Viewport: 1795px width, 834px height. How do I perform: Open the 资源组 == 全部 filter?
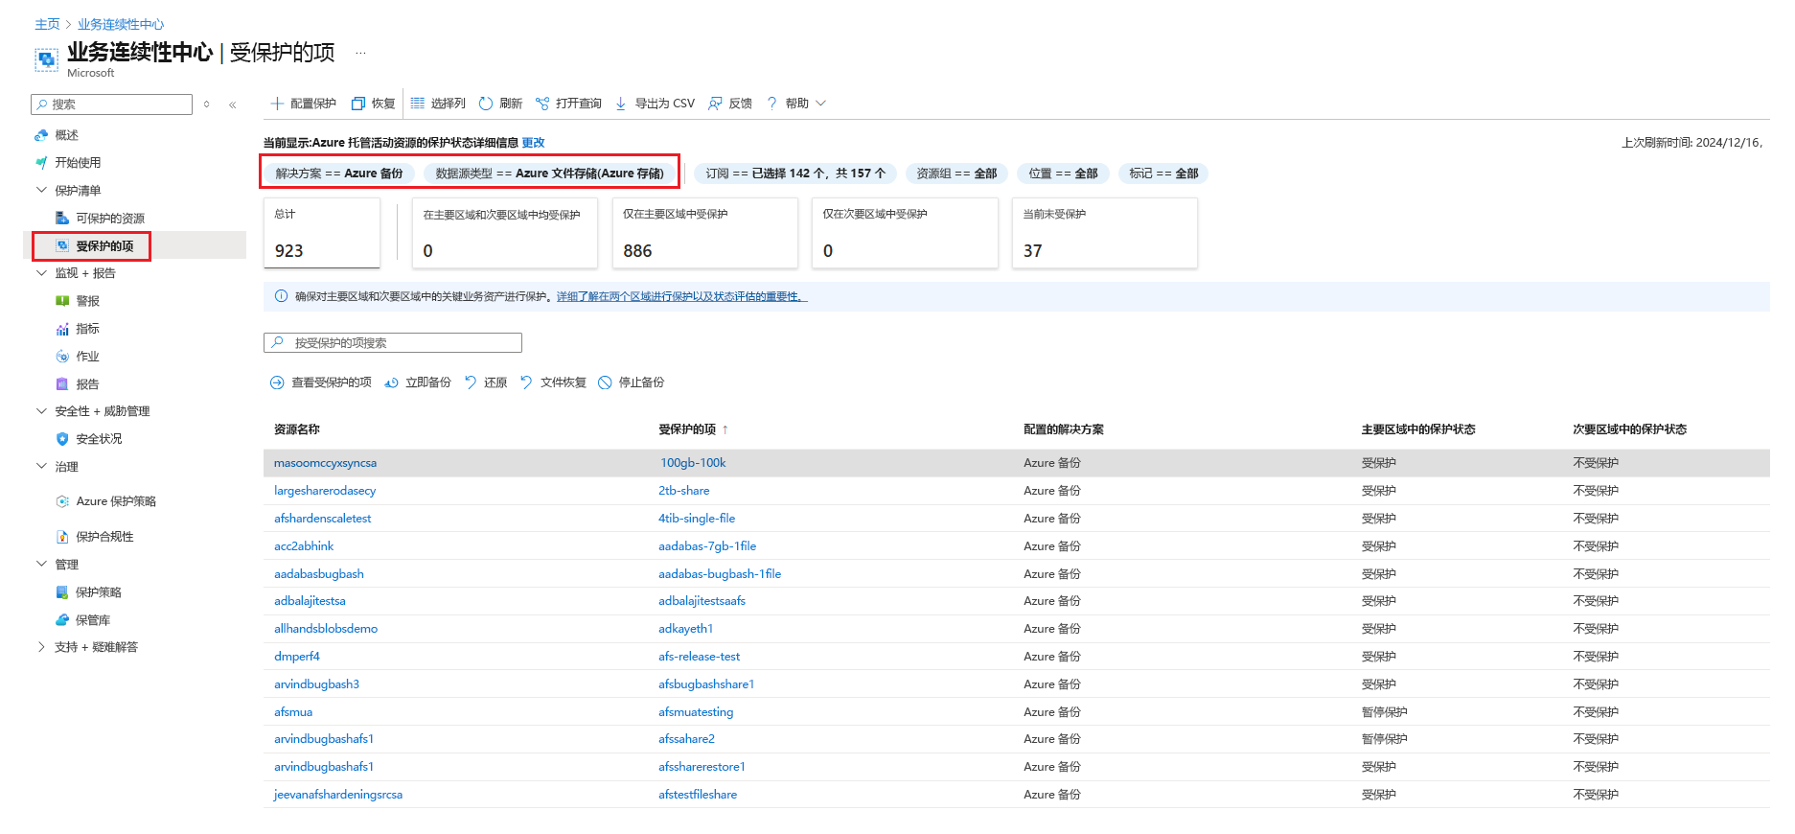[956, 174]
